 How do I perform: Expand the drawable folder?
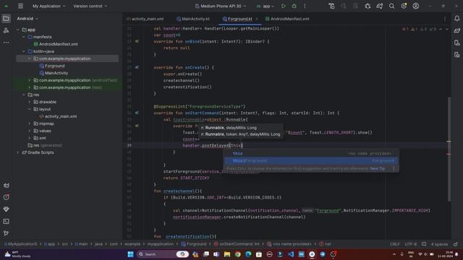30,102
